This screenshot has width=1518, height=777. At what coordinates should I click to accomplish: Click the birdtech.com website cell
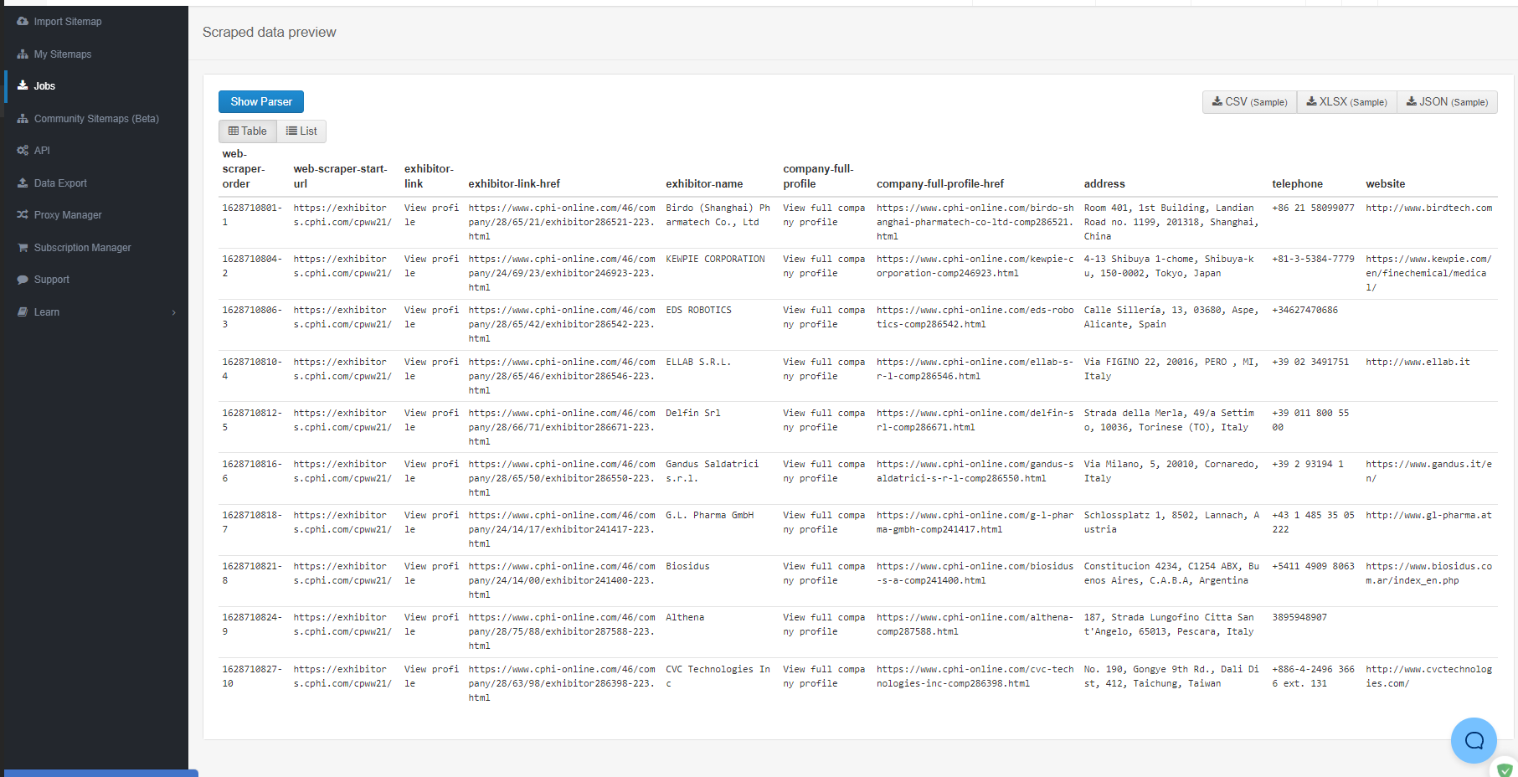tap(1428, 208)
